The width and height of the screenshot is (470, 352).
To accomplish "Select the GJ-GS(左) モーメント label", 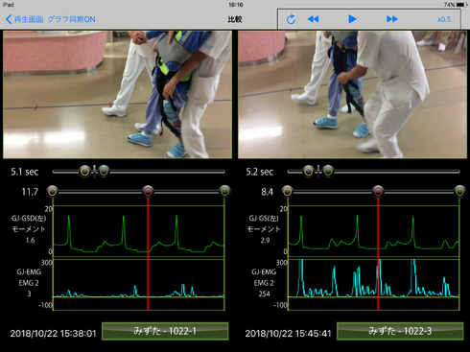I will (x=264, y=223).
